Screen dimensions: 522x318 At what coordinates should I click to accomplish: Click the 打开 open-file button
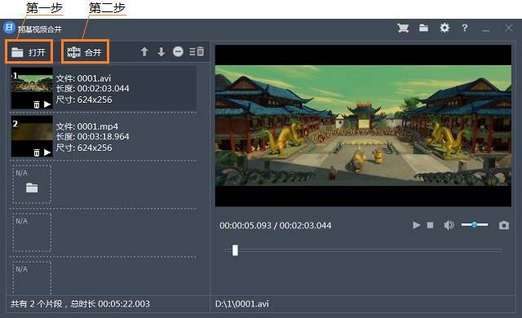point(29,52)
